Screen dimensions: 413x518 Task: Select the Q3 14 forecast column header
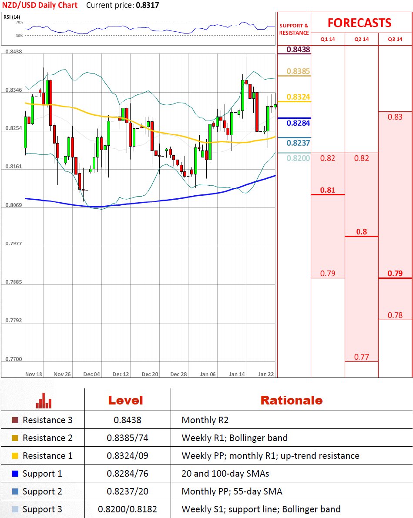(395, 39)
